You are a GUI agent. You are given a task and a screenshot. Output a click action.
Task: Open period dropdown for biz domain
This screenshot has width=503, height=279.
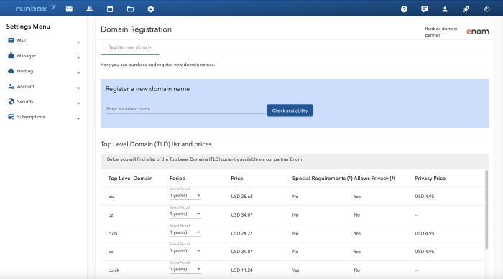pyautogui.click(x=185, y=195)
